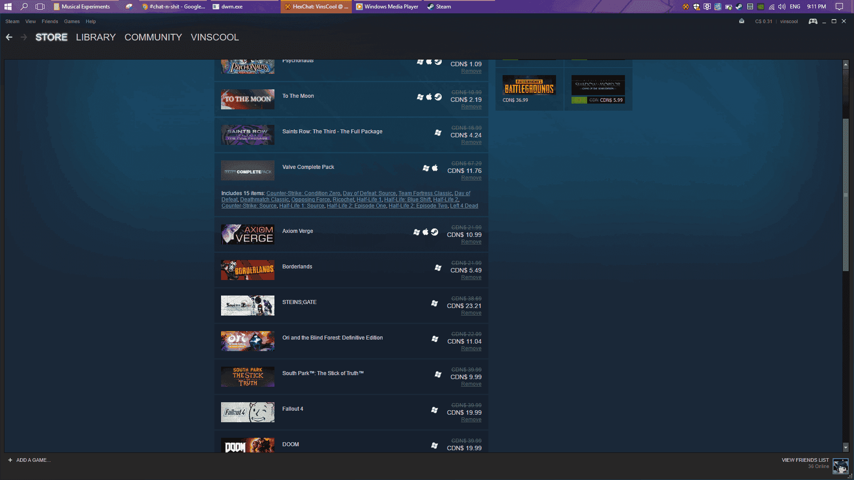The height and width of the screenshot is (480, 854).
Task: Click the Windows icon on Saints Row row
Action: click(x=438, y=132)
